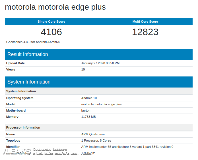
Task: Select the 'Multi-Core Score' header
Action: pyautogui.click(x=145, y=22)
